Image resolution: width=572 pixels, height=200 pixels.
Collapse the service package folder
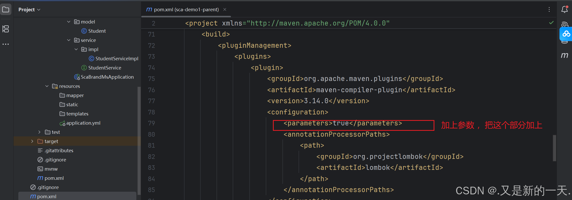coord(69,40)
